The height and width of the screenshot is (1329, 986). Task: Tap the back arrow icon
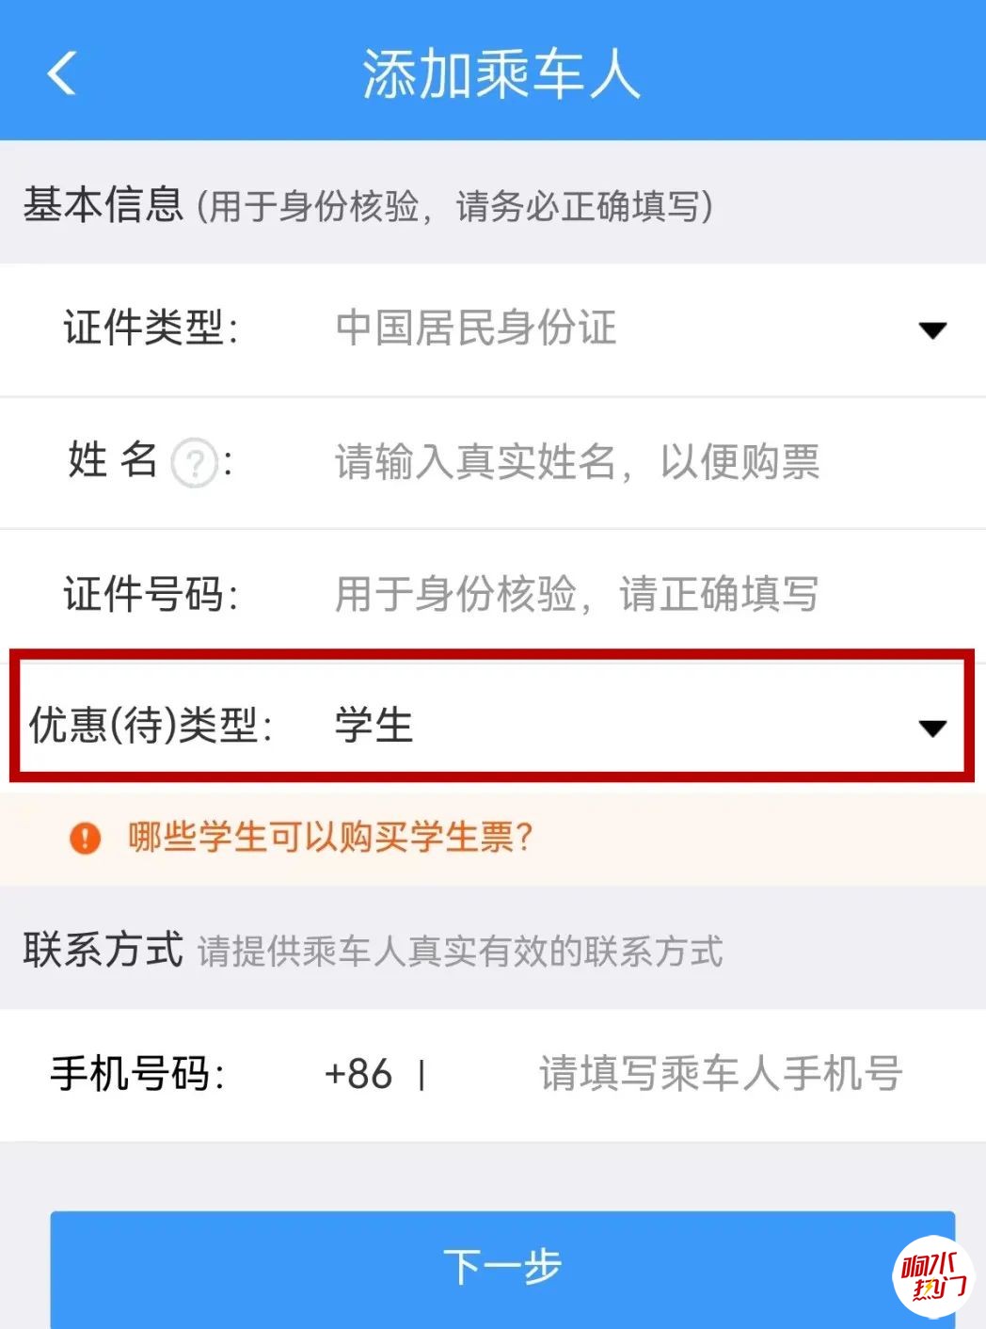click(x=62, y=73)
